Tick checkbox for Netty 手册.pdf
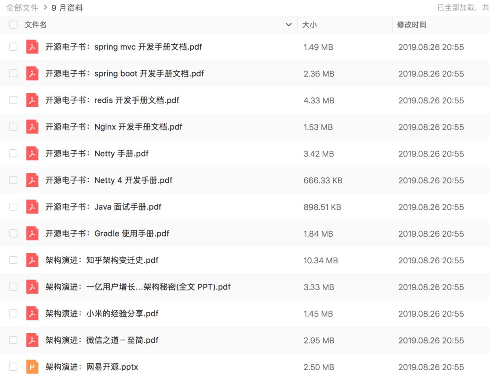 coord(14,153)
